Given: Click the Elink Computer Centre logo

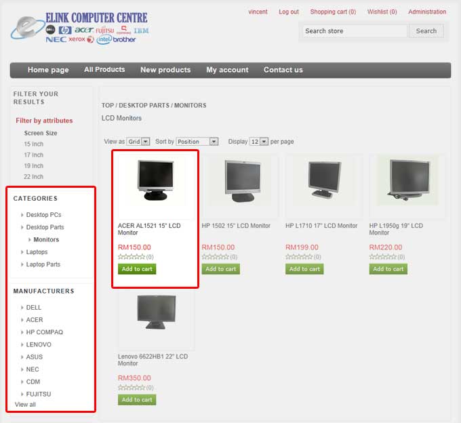Looking at the screenshot, I should pyautogui.click(x=80, y=28).
